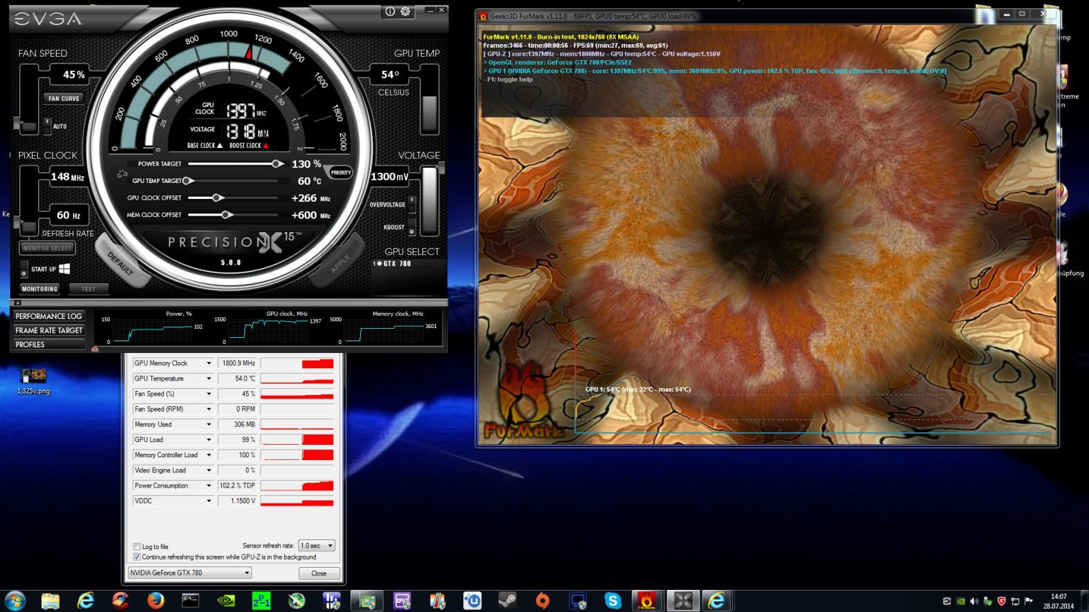Click the red shield tray icon
The height and width of the screenshot is (612, 1089).
tap(1001, 601)
